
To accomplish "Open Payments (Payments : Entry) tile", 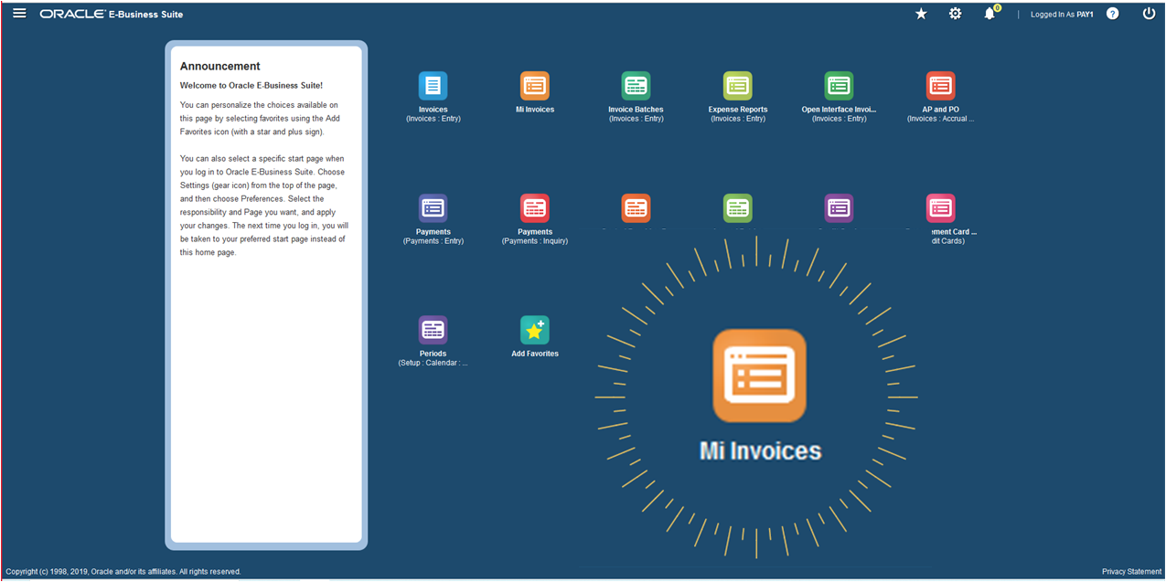I will pyautogui.click(x=433, y=208).
